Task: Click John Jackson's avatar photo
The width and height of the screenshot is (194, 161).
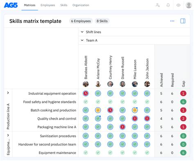Action: point(147,84)
